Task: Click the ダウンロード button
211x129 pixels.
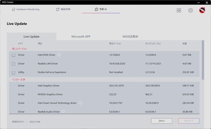Action: (189, 121)
